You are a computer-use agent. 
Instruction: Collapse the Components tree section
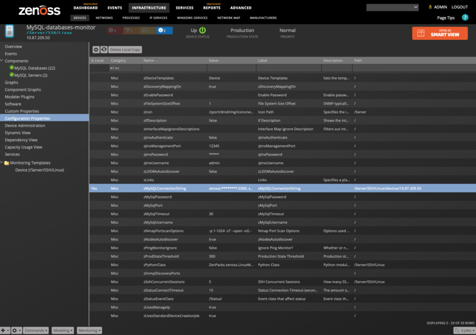[2, 61]
